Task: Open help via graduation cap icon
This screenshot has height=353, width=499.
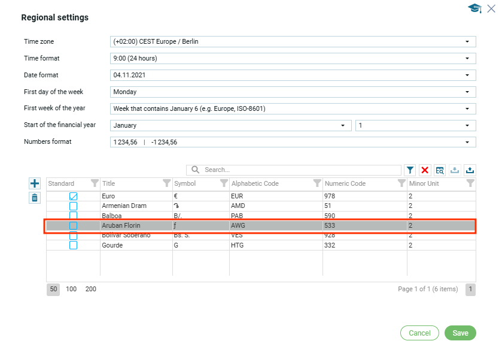Action: click(474, 8)
